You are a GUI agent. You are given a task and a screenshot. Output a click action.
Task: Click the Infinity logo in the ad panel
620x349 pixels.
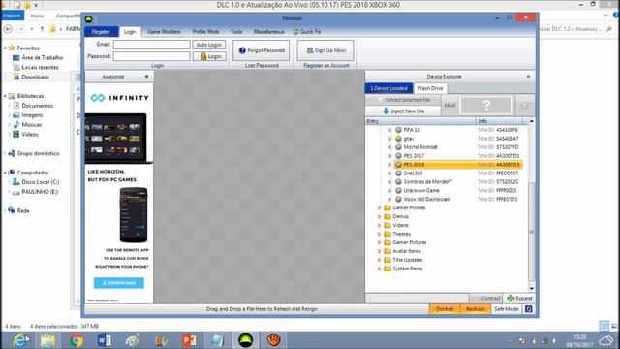119,98
